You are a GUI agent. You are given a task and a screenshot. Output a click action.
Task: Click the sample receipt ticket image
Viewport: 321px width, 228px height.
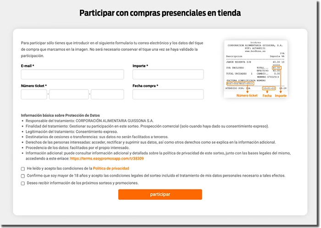[256, 69]
